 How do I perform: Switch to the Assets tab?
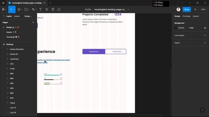[x=17, y=16]
